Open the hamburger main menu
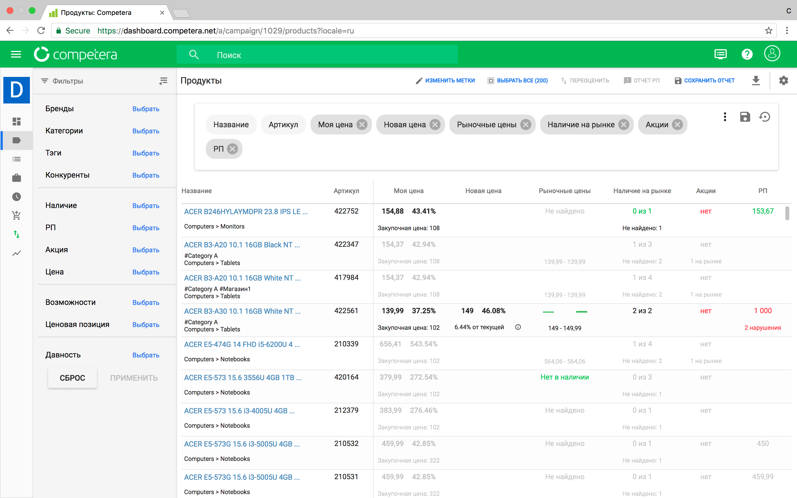 point(16,54)
